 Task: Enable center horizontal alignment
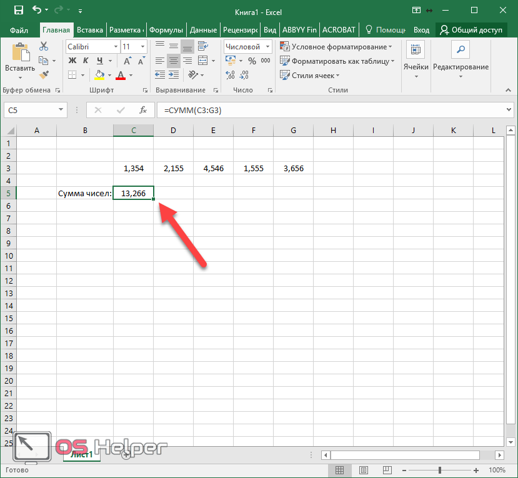(x=173, y=61)
